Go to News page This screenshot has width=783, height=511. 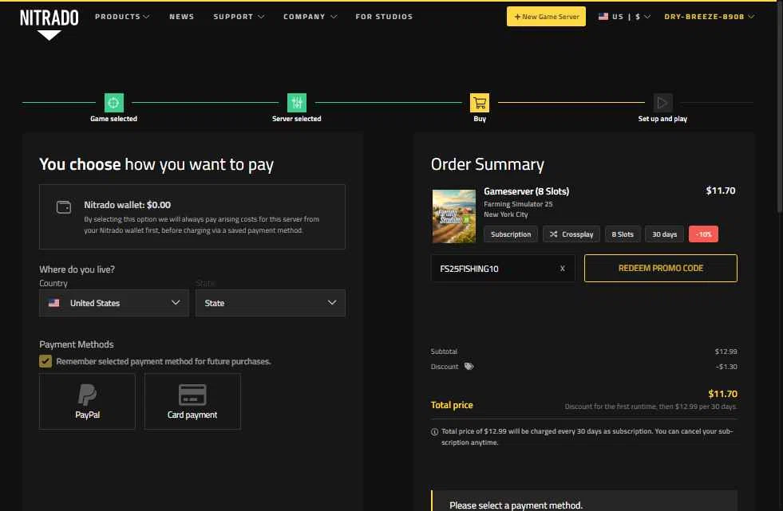(182, 17)
